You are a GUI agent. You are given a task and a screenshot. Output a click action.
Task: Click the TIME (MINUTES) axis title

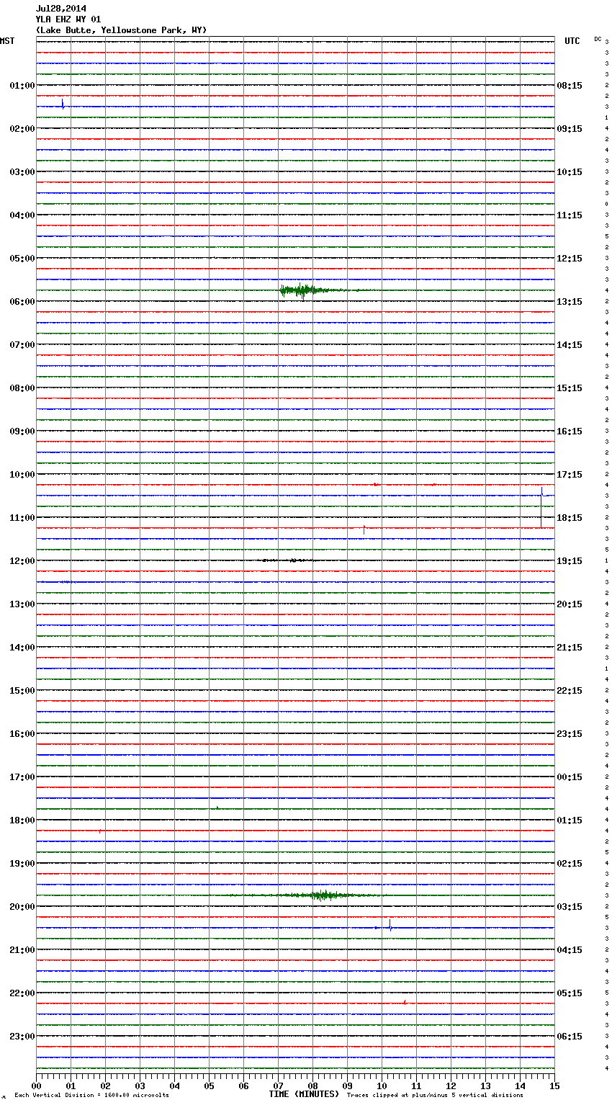pos(304,1094)
